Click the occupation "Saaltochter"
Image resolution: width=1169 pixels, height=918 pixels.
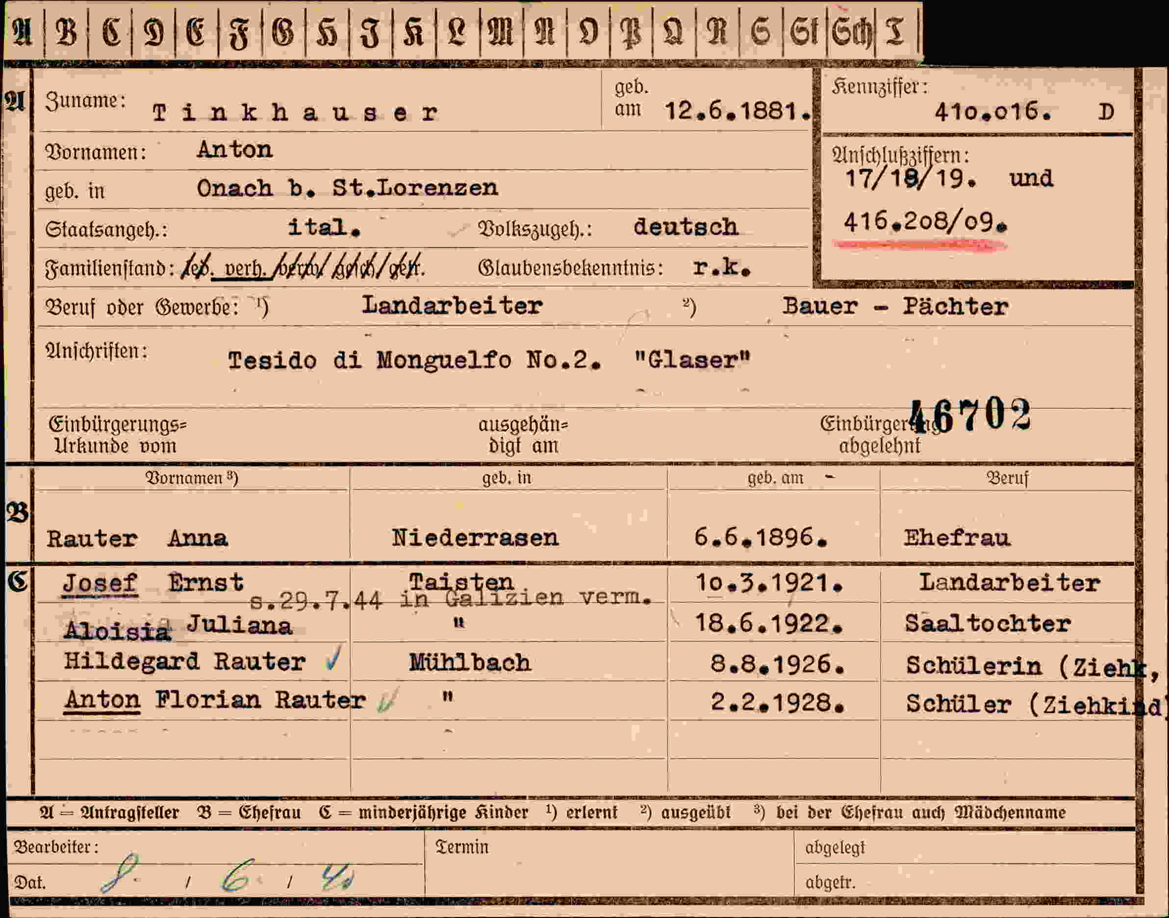(x=988, y=624)
